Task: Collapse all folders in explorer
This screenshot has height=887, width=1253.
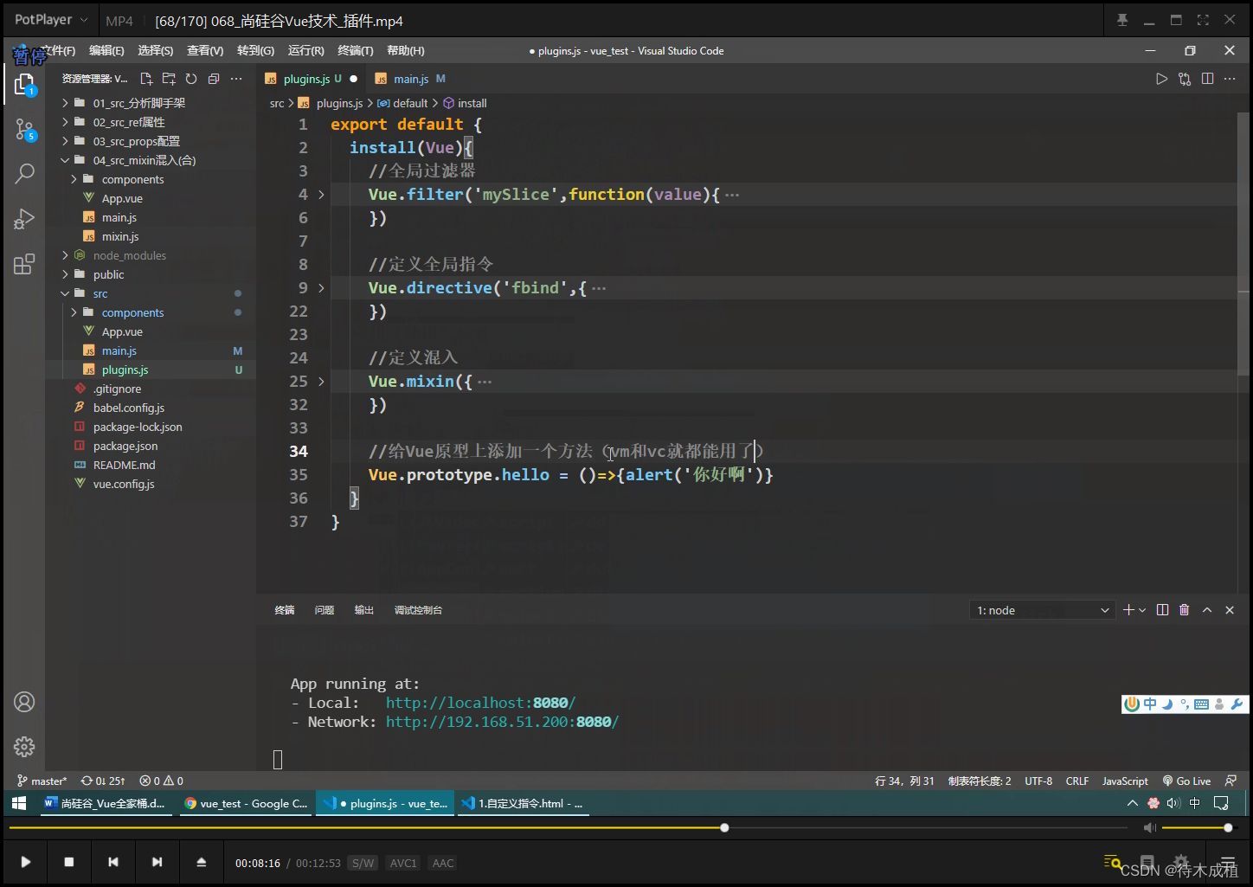Action: (x=214, y=79)
